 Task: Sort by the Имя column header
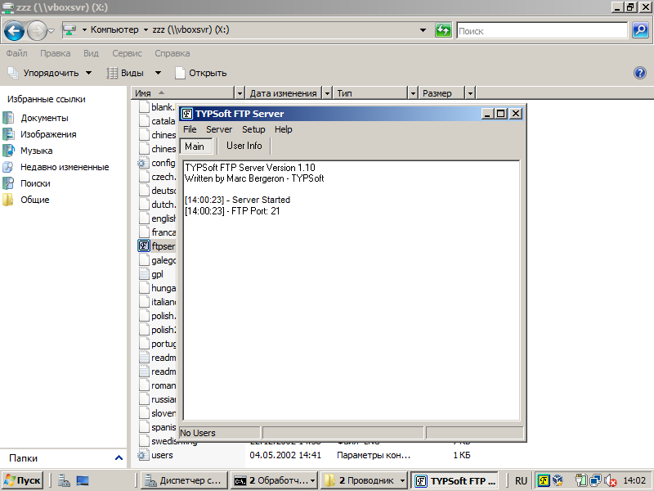pyautogui.click(x=182, y=93)
